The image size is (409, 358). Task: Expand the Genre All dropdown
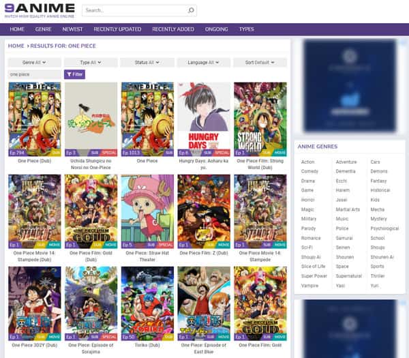pos(35,62)
